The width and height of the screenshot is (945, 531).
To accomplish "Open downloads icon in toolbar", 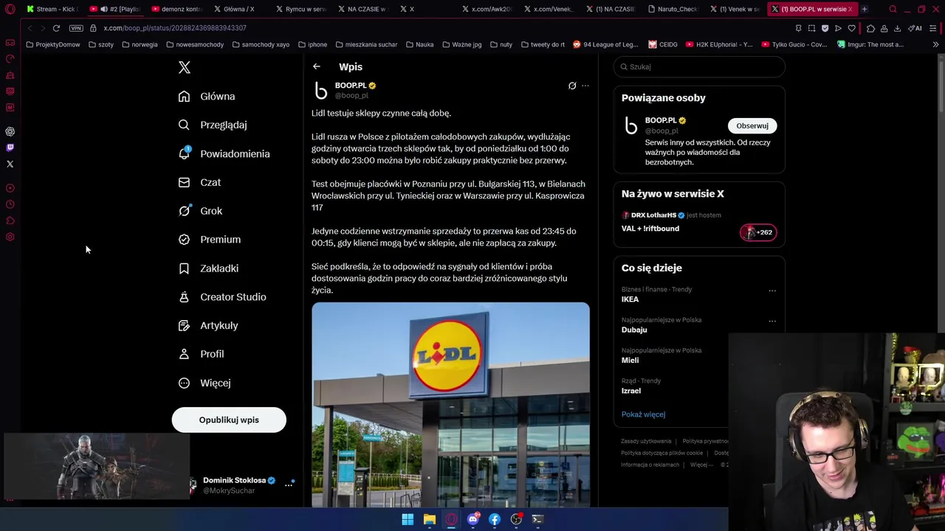I will pyautogui.click(x=897, y=28).
